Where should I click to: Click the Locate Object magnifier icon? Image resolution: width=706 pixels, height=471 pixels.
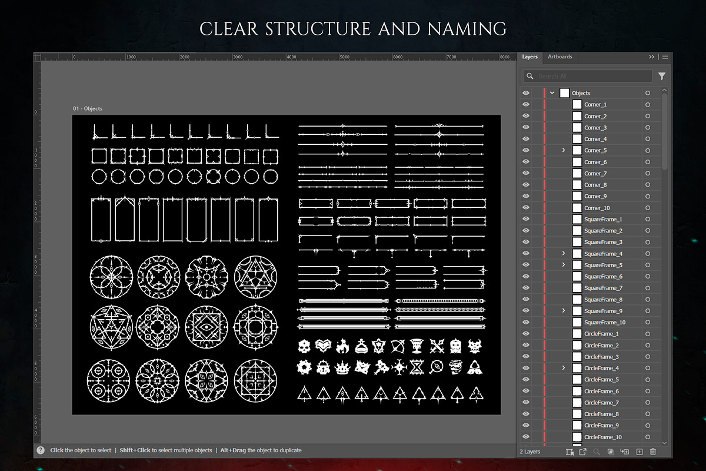pyautogui.click(x=597, y=452)
